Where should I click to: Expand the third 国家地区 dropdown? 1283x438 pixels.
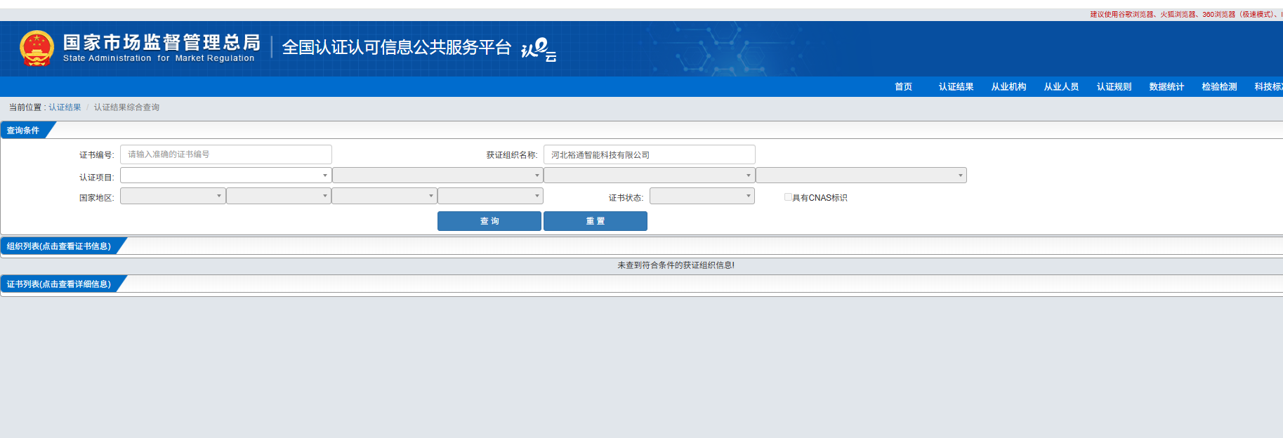[384, 196]
